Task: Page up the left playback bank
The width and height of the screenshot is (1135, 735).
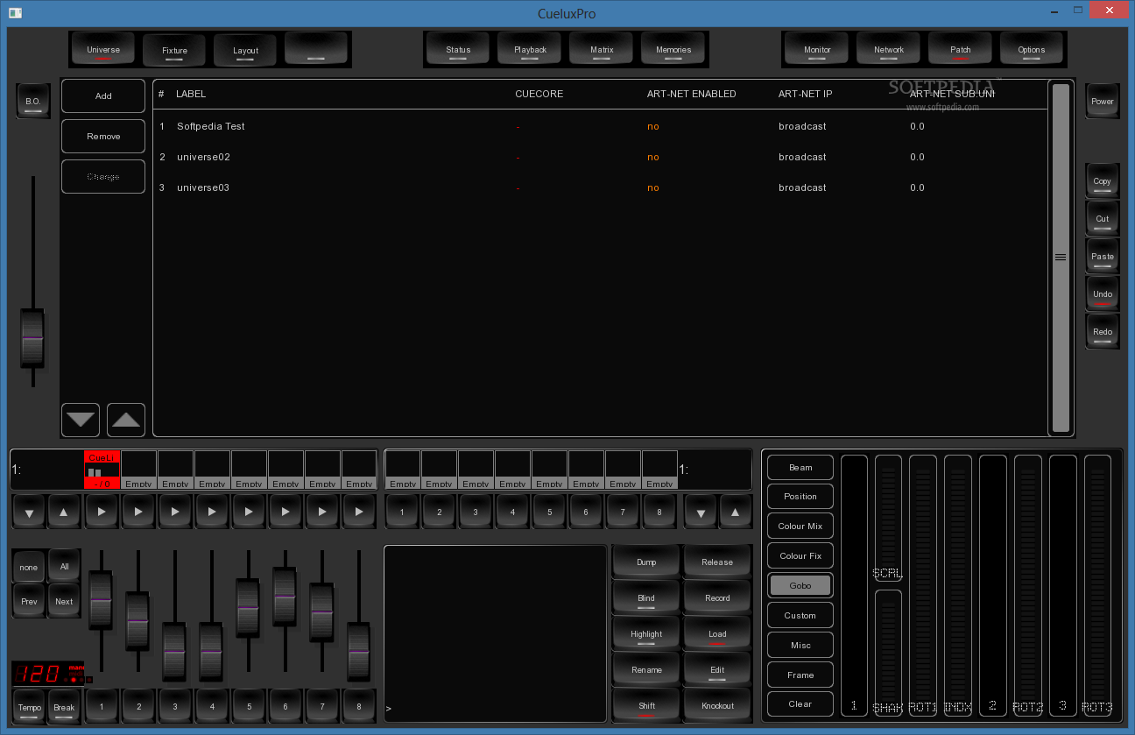Action: pos(64,512)
